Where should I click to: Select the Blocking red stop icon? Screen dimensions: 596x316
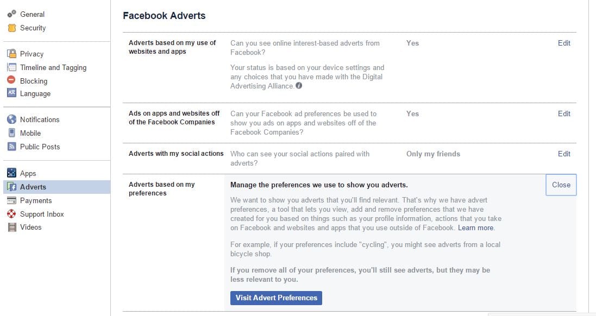click(11, 80)
